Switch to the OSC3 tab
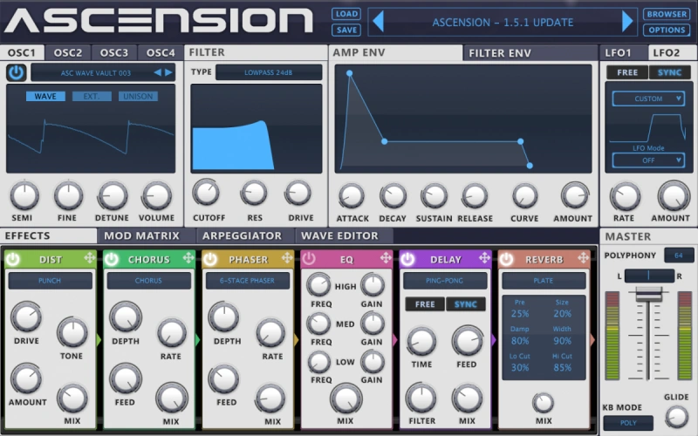Screen dimensions: 698x436 pos(114,52)
